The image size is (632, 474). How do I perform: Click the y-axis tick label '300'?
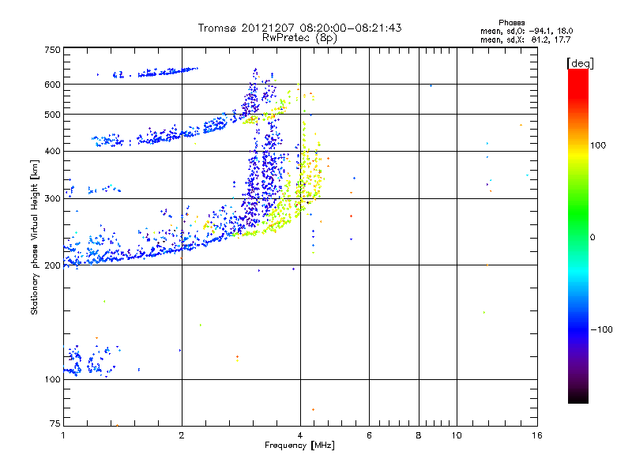coord(52,199)
